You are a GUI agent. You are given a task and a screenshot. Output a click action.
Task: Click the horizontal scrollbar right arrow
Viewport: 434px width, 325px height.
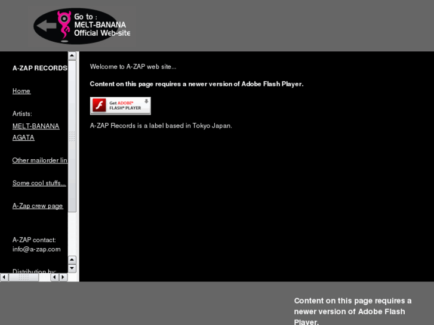[63, 277]
